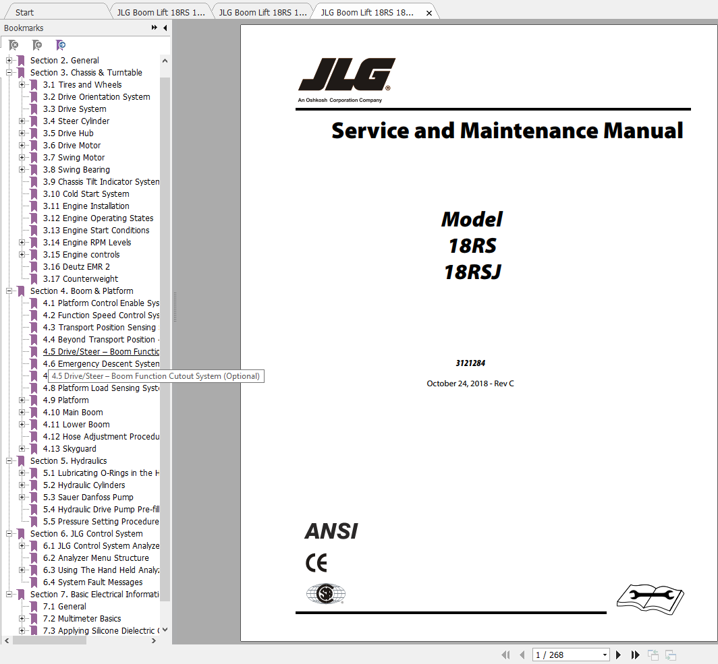Open 3.5 Drive Hub bookmark
718x664 pixels.
68,133
